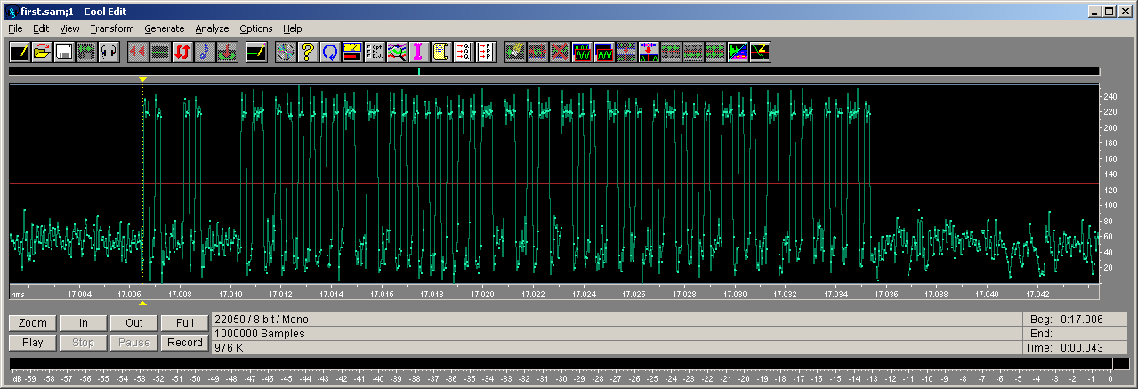Click the yellow VU meter icon
This screenshot has width=1138, height=389.
[352, 52]
